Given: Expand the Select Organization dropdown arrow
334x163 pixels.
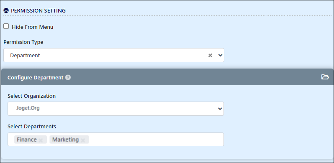Looking at the screenshot, I should (x=220, y=109).
